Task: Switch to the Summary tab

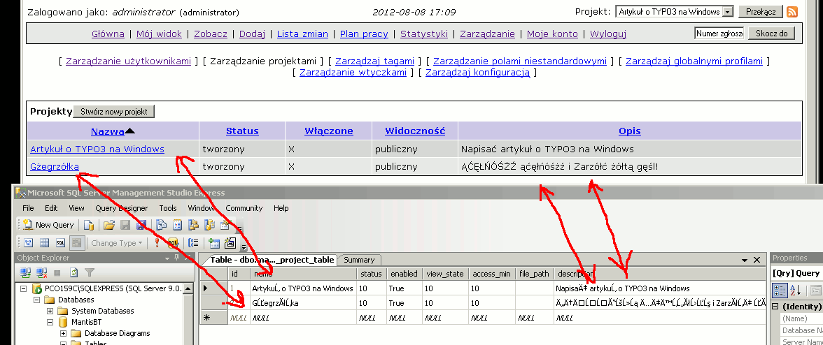Action: tap(359, 260)
